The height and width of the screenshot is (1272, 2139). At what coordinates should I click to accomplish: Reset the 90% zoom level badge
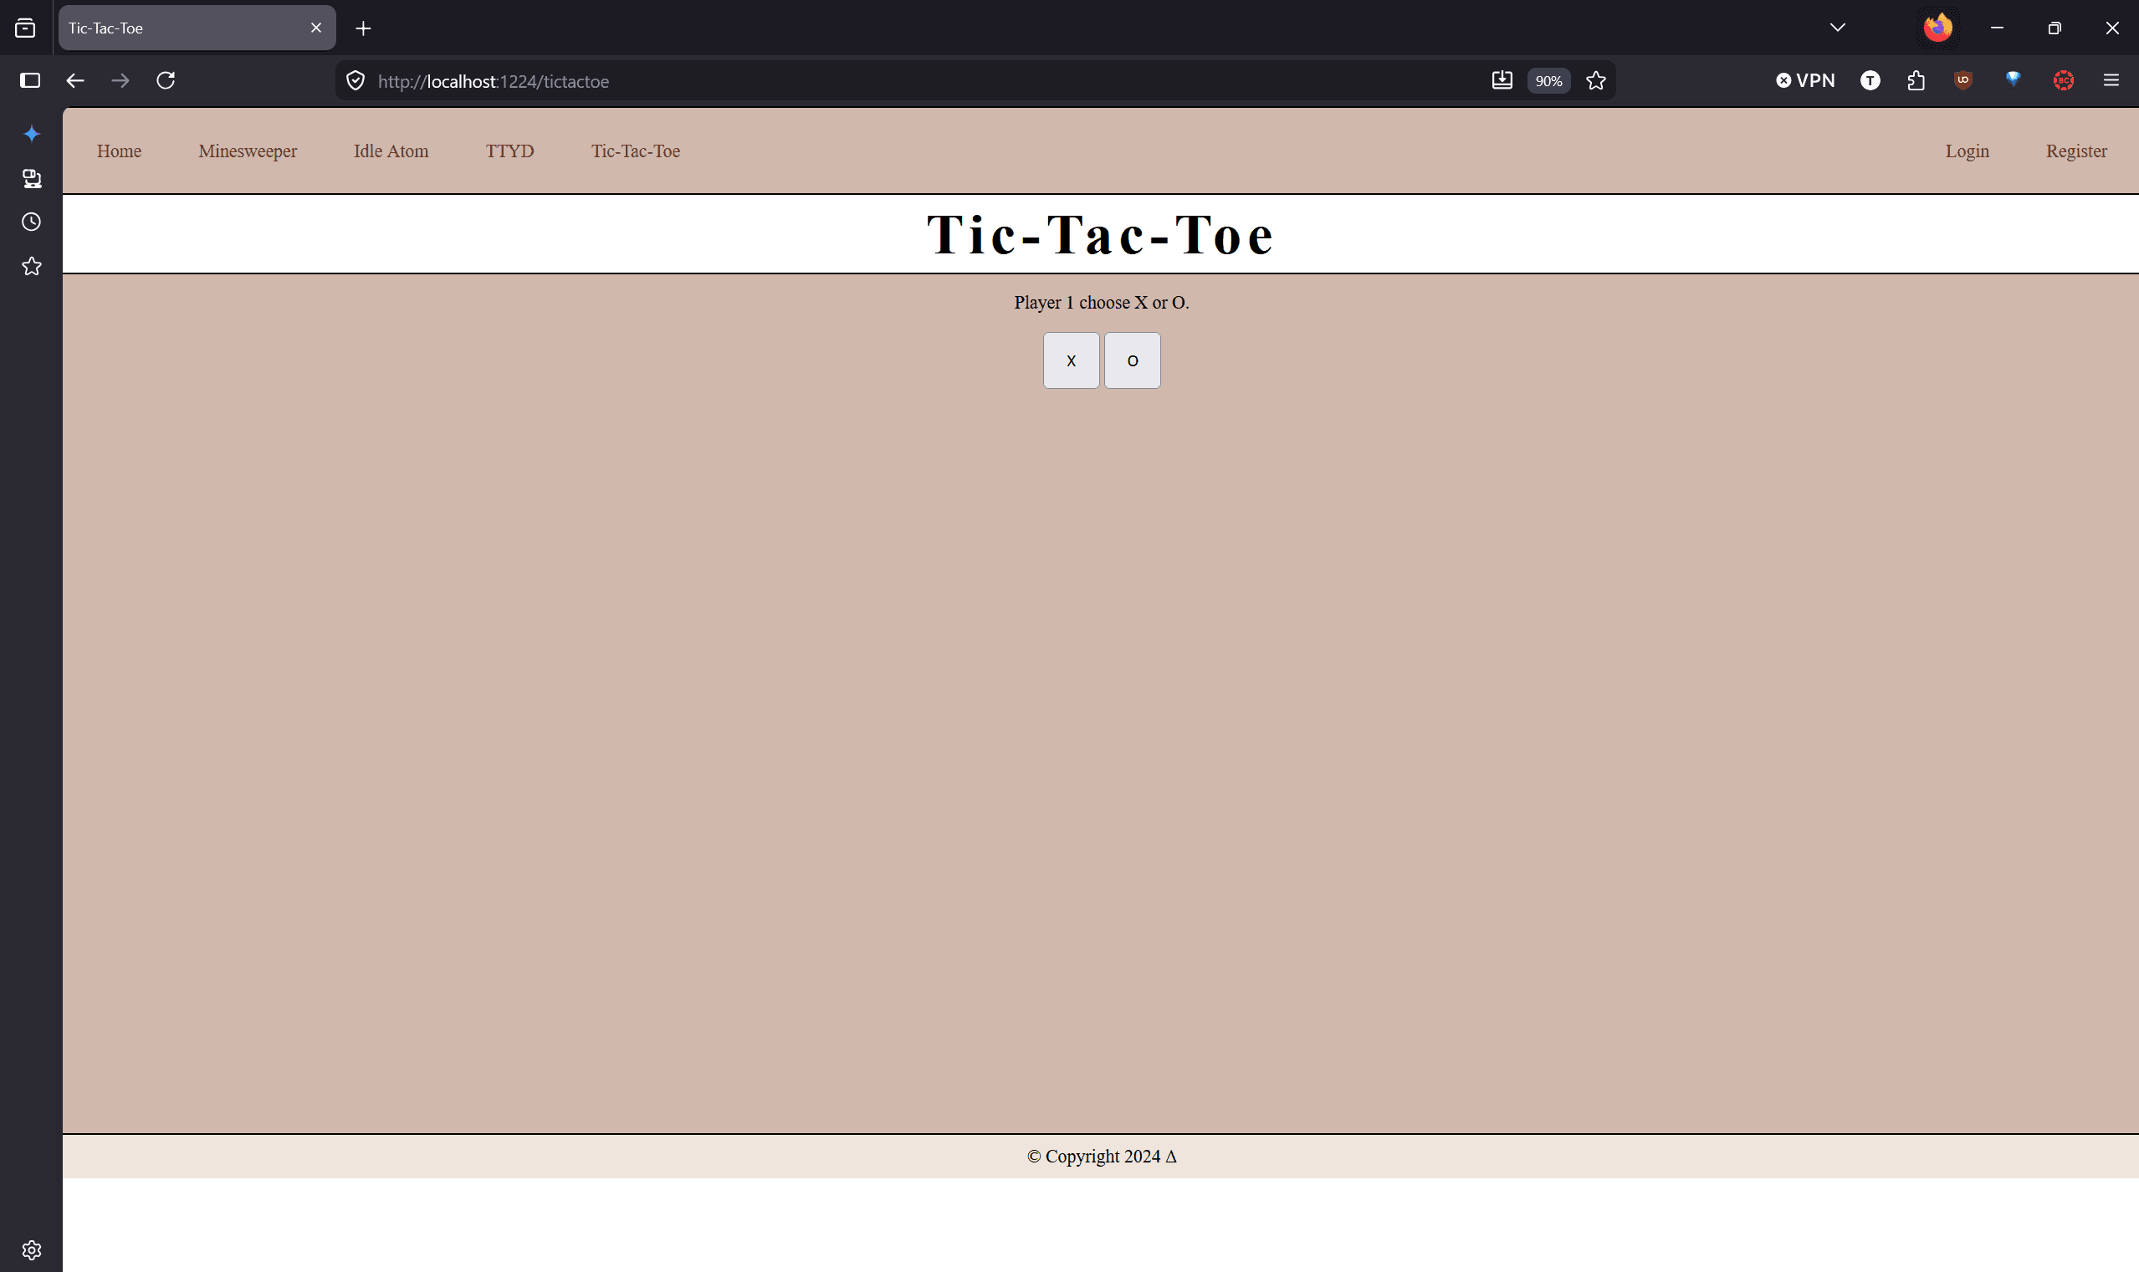pos(1548,80)
